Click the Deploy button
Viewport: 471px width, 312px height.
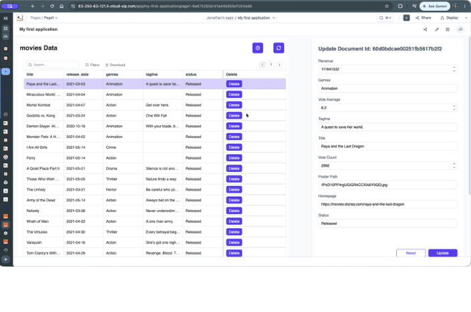click(450, 18)
